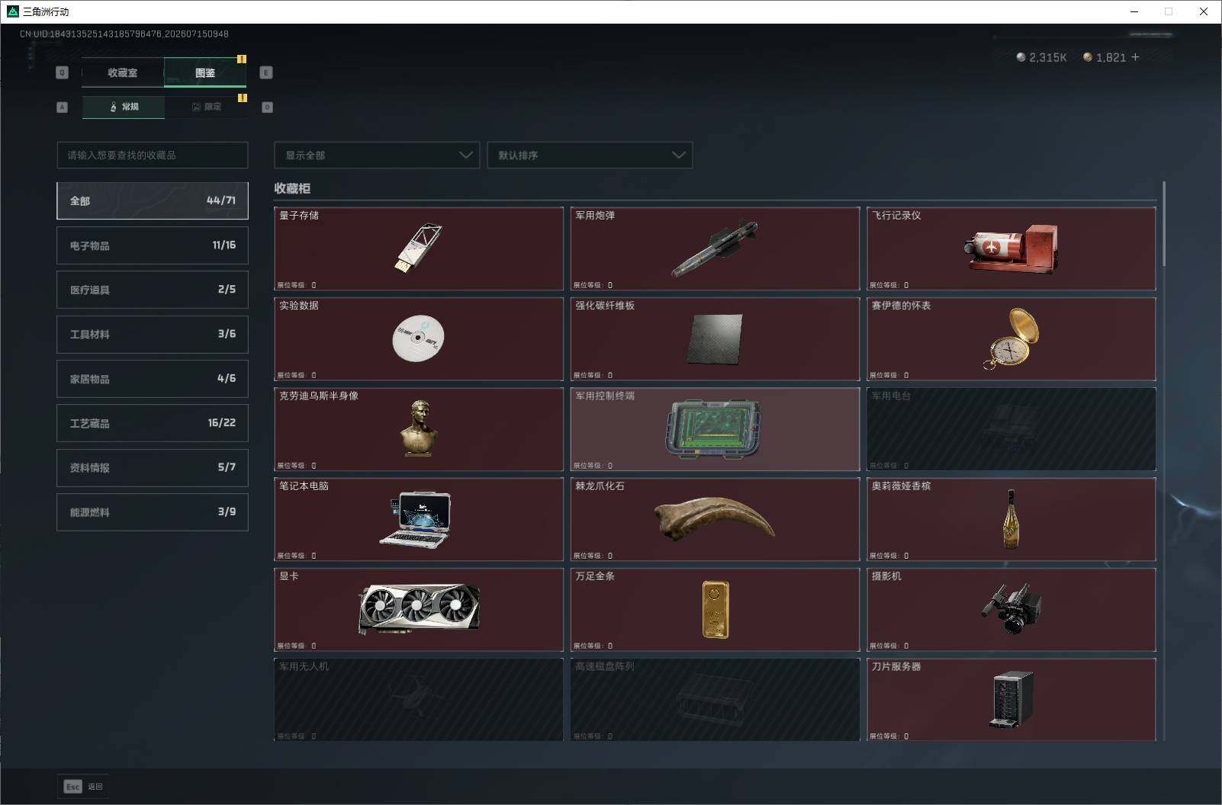Open the 笔记本电脑 laptop item
1222x805 pixels.
click(419, 519)
